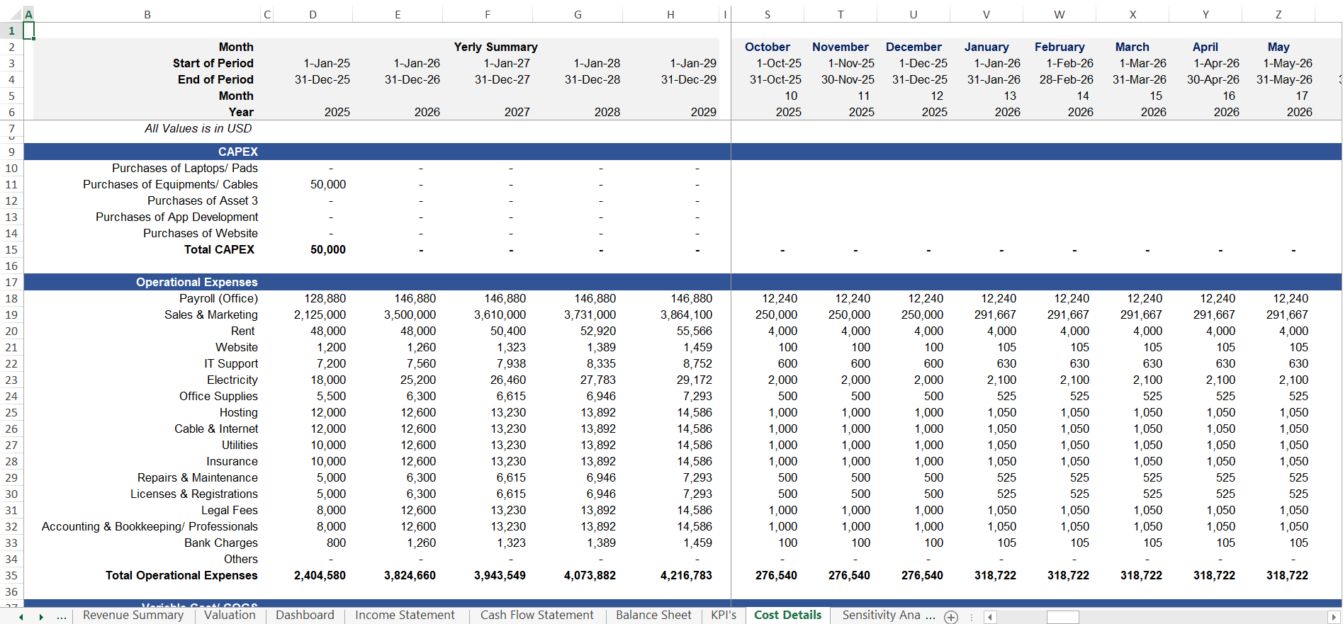Switch to the Valuation sheet
The image size is (1343, 624).
pos(230,616)
